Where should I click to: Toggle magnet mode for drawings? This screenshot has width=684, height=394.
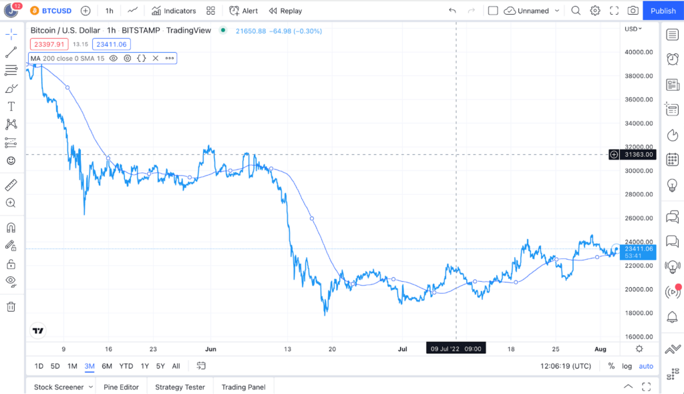click(x=11, y=228)
